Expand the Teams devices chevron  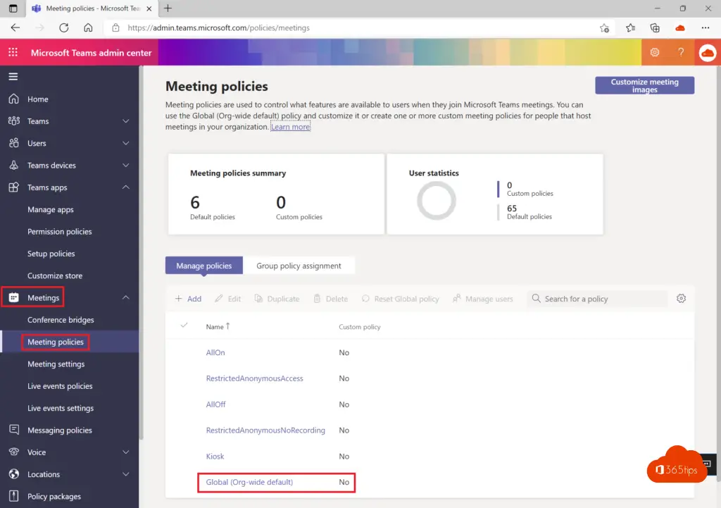point(126,165)
